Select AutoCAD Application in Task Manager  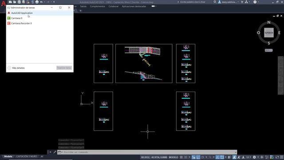tap(39, 13)
